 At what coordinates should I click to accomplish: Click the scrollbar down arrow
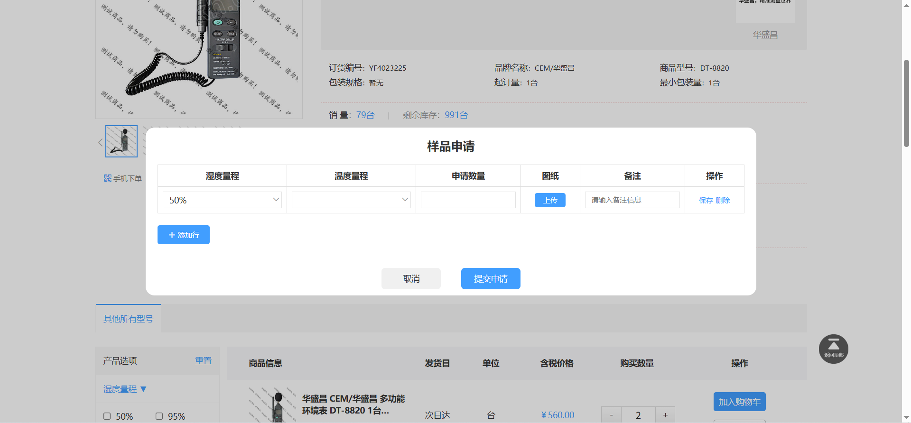pos(906,418)
